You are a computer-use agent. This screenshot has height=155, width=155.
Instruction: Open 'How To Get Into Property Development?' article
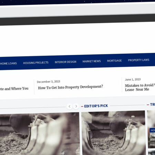[x=70, y=87]
